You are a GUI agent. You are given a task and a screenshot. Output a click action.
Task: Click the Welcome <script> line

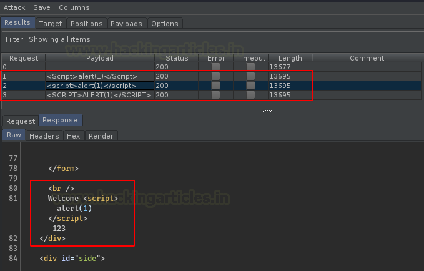pyautogui.click(x=83, y=199)
